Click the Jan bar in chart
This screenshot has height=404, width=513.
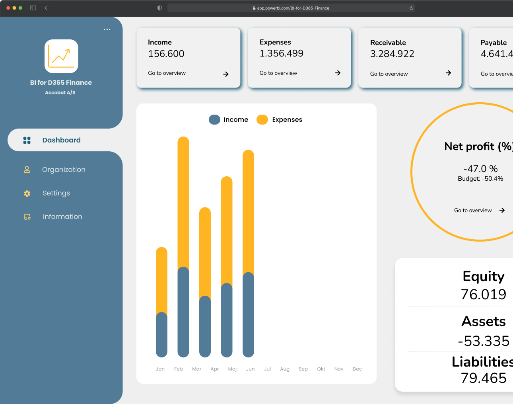(x=161, y=302)
